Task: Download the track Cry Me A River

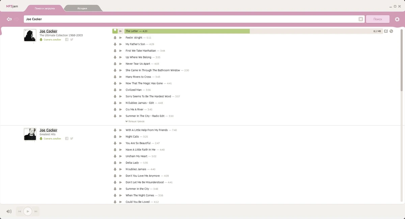Action: tap(115, 109)
